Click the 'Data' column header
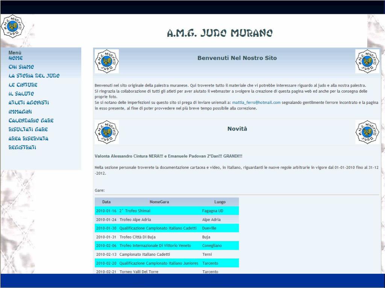This screenshot has height=288, width=385. coord(106,202)
